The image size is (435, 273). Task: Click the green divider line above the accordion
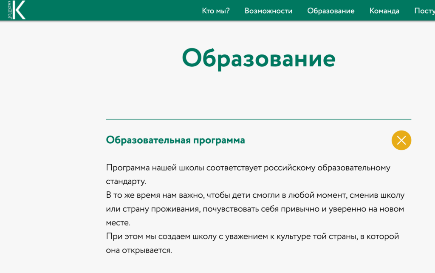(258, 119)
